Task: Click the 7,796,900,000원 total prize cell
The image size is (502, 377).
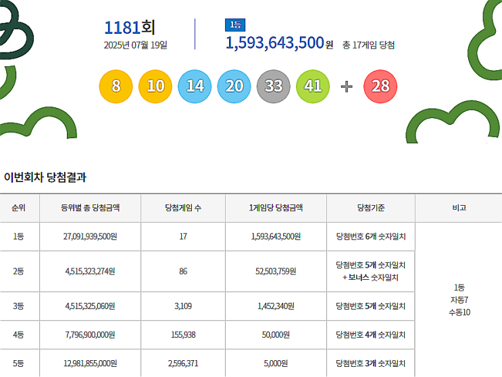Action: 91,335
